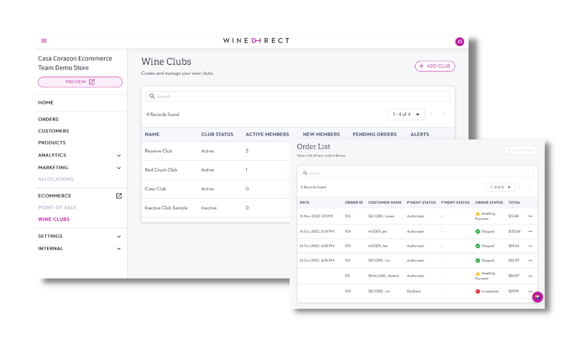Click 4 Records found text
The width and height of the screenshot is (579, 343).
point(162,115)
